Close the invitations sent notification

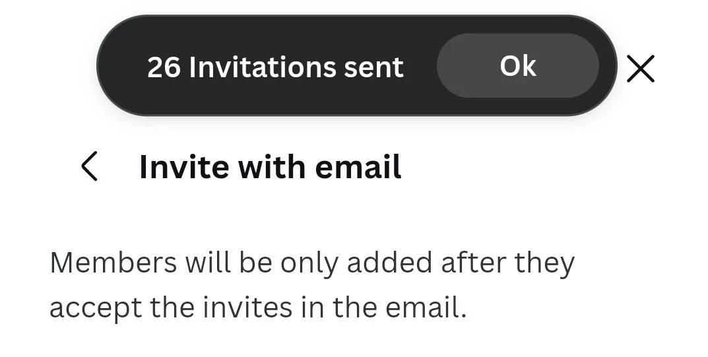[640, 69]
